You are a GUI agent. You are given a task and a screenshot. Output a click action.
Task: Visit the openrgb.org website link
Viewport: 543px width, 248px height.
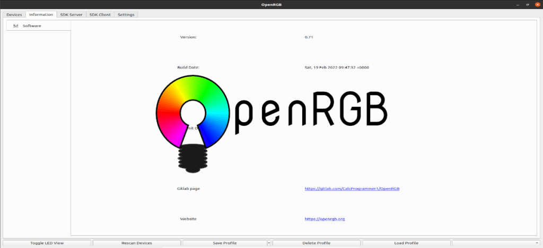coord(325,218)
